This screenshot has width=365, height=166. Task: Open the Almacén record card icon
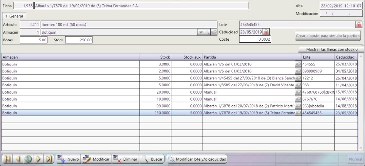[x=214, y=32]
